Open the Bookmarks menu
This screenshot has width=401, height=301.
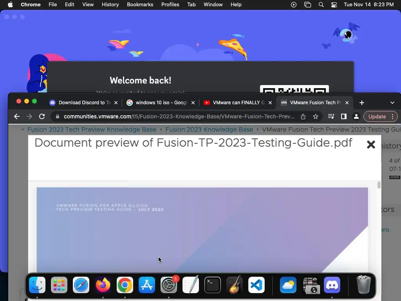coord(140,5)
